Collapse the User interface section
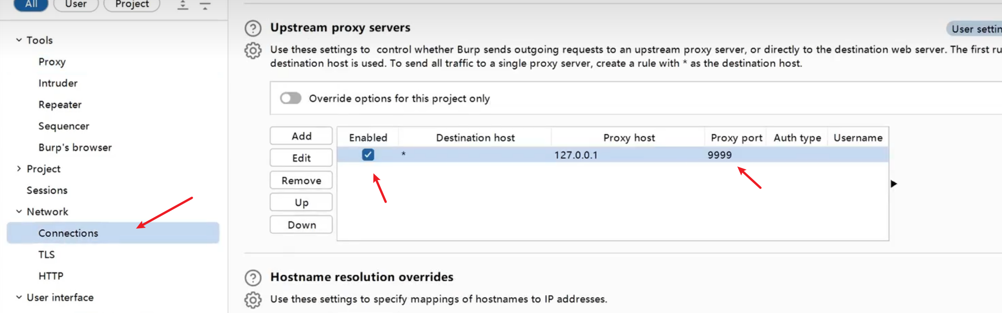This screenshot has width=1002, height=313. coord(19,297)
